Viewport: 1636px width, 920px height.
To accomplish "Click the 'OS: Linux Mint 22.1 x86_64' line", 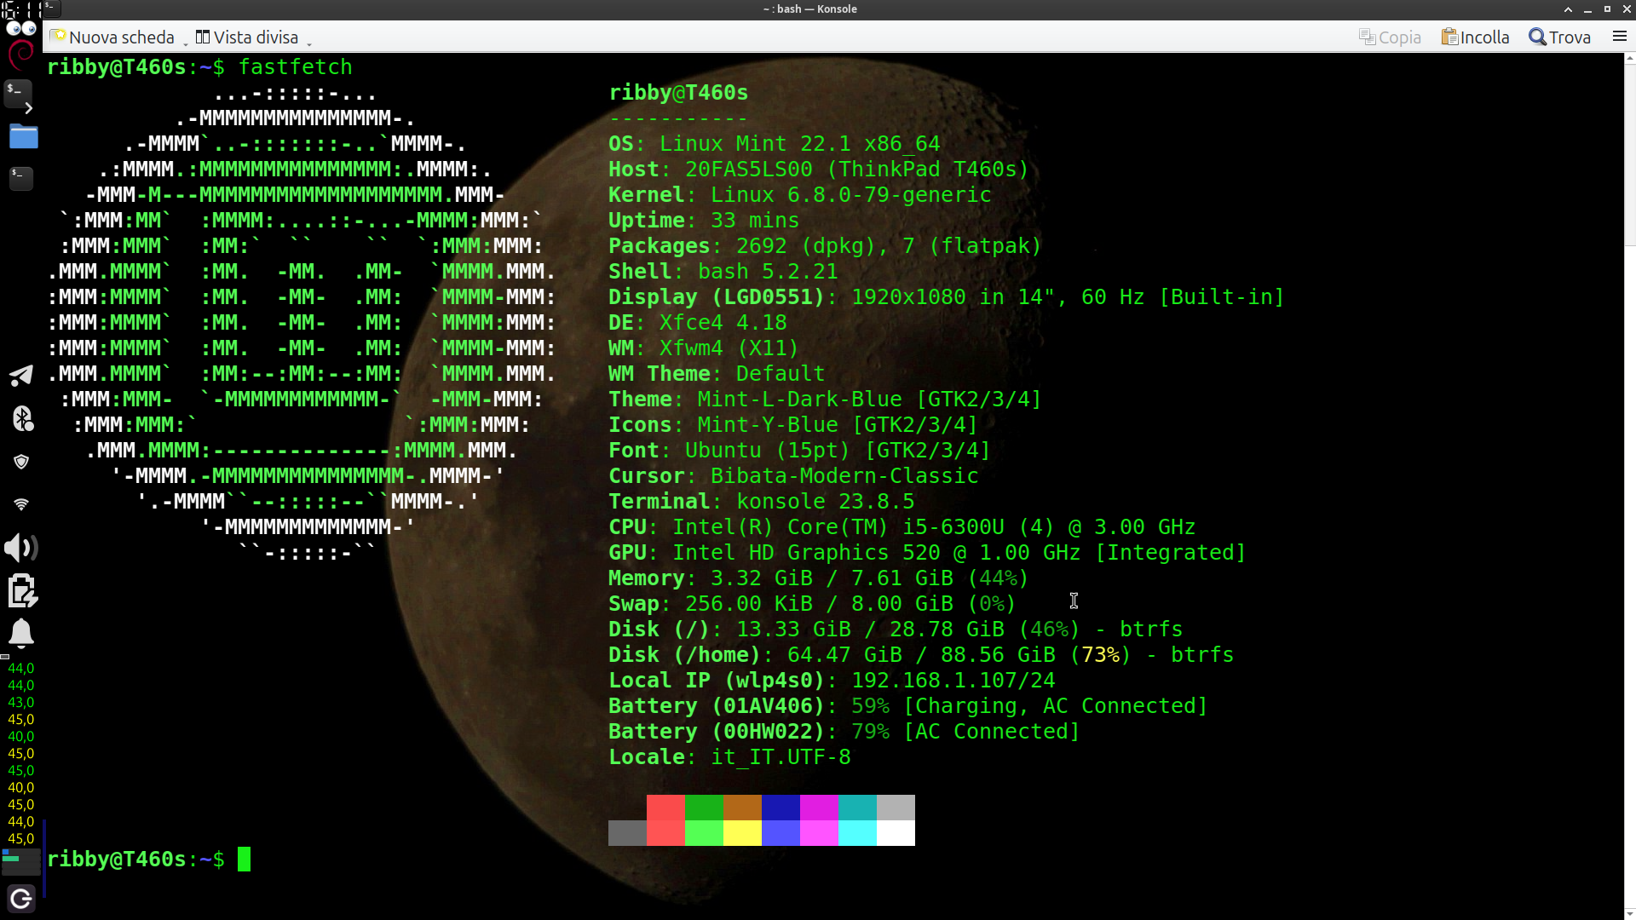I will click(774, 143).
